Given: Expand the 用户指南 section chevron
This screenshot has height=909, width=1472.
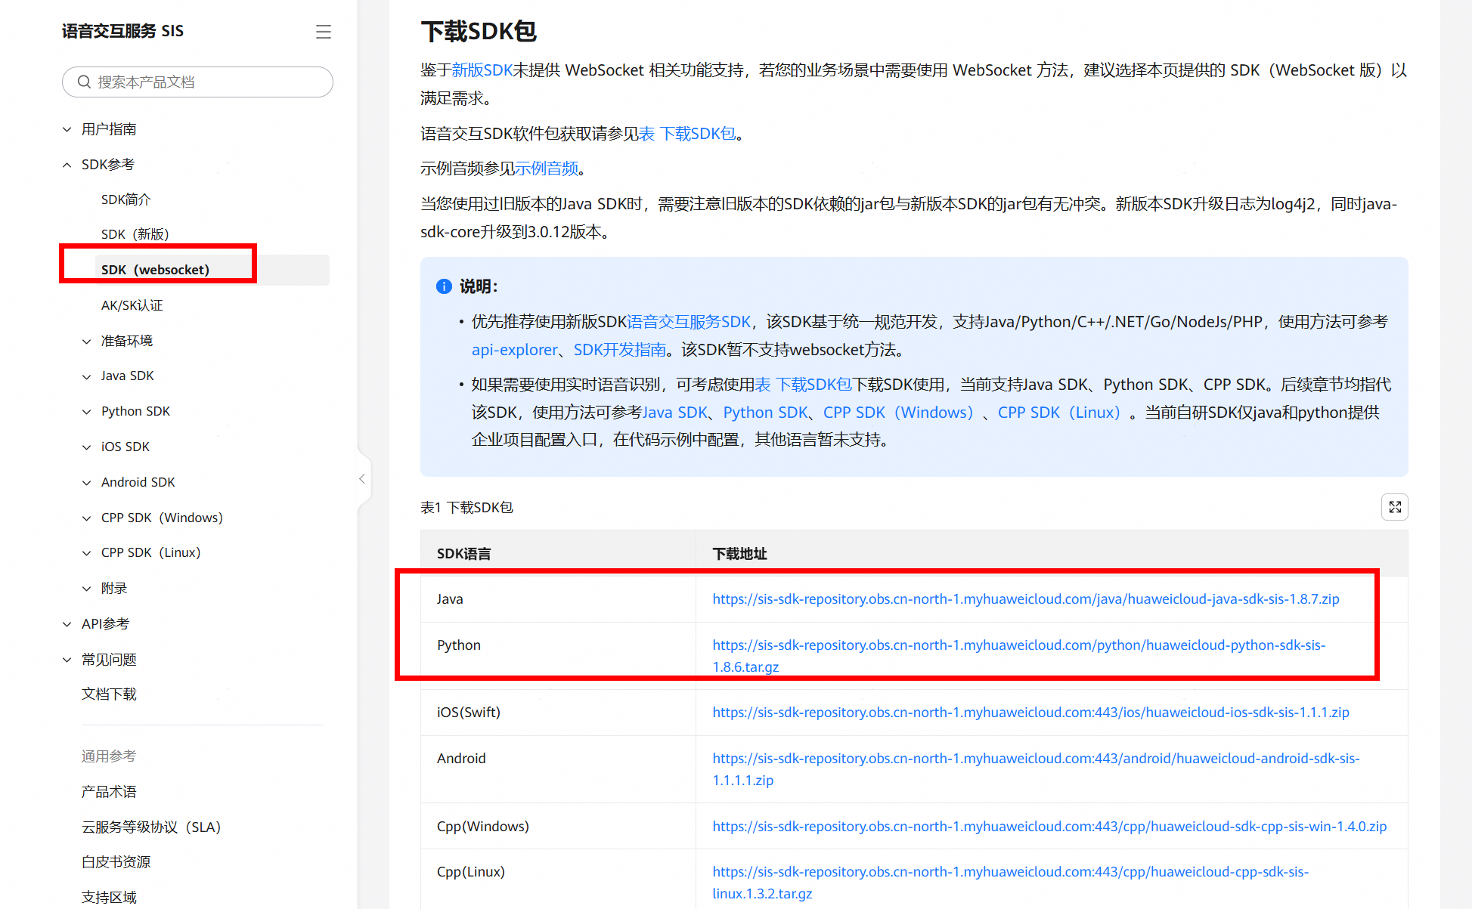Looking at the screenshot, I should coord(67,129).
